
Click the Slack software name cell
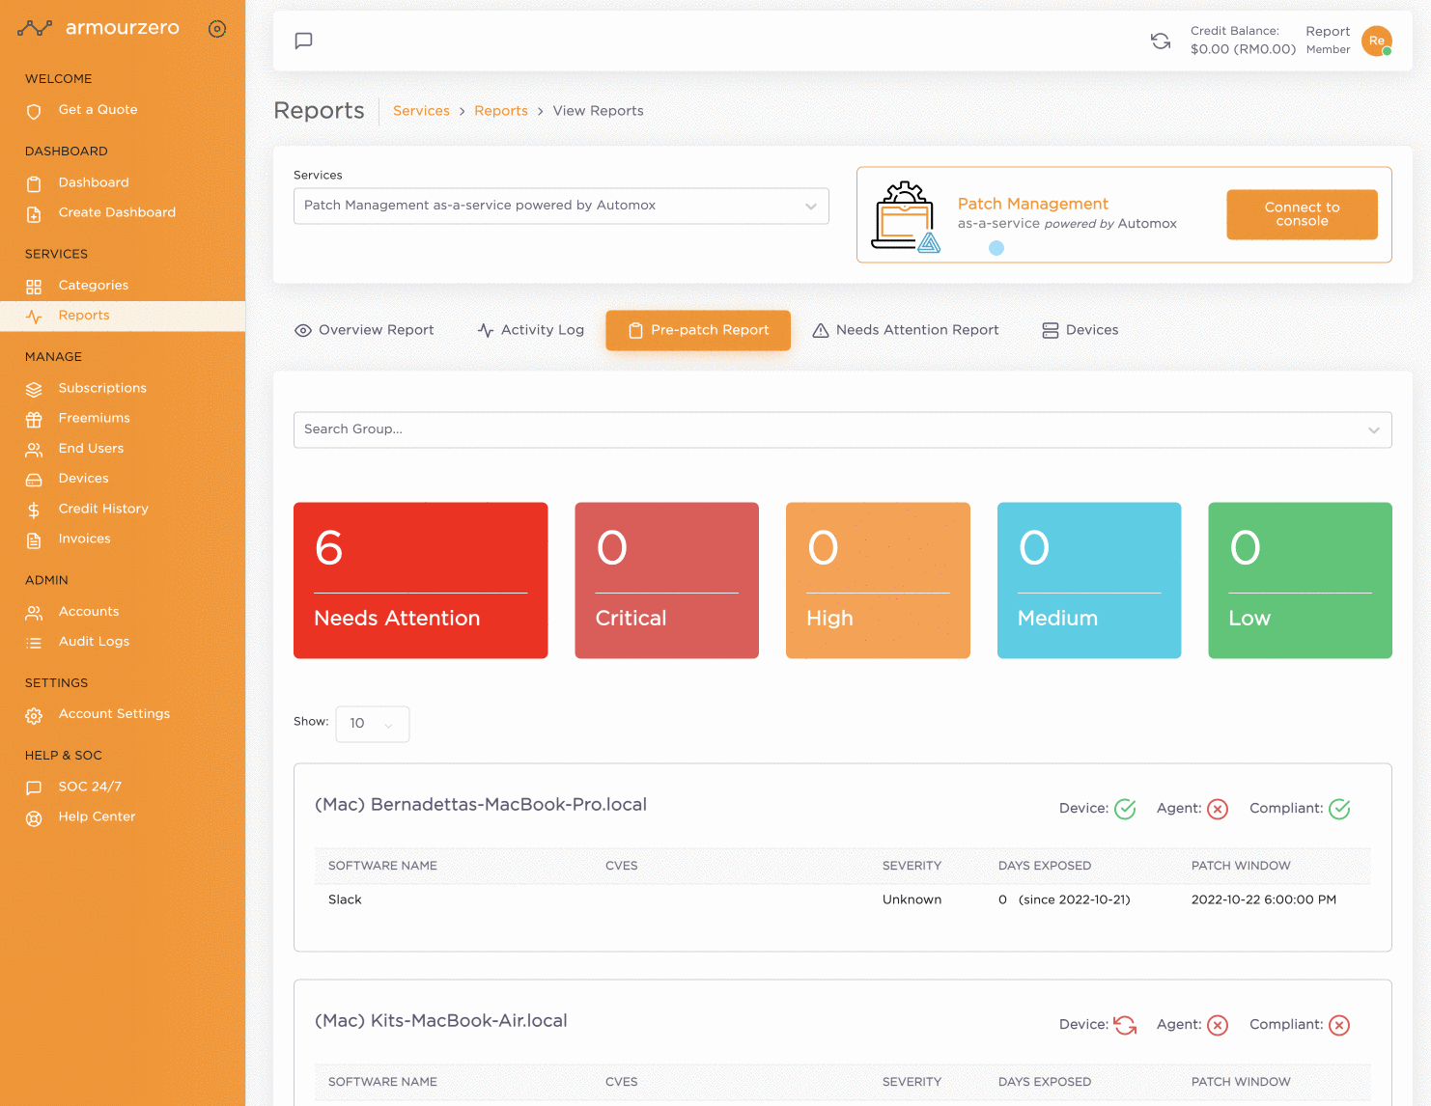point(345,899)
